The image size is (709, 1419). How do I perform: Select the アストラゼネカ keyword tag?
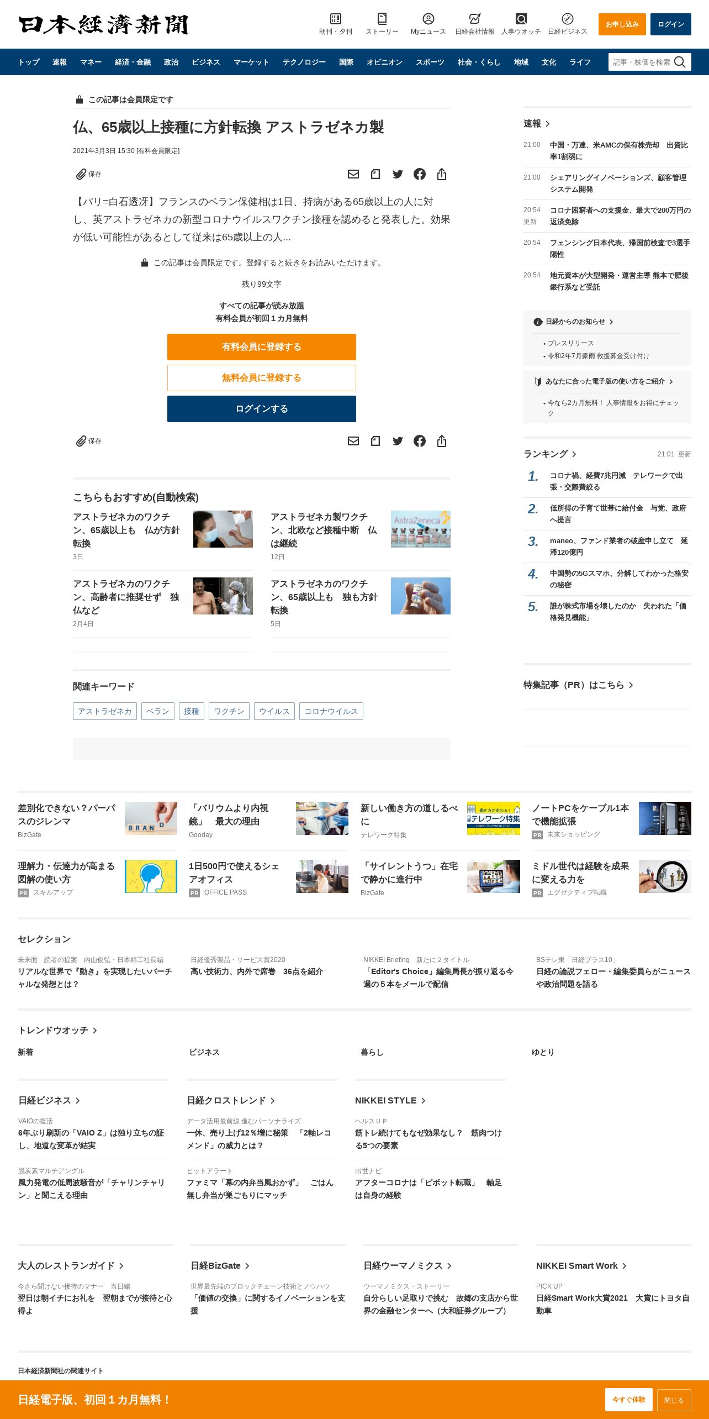tap(105, 711)
